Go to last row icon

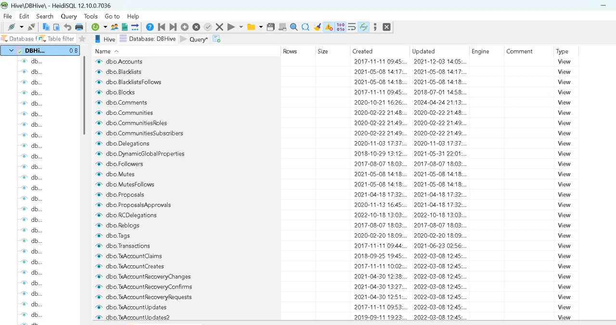(x=173, y=27)
